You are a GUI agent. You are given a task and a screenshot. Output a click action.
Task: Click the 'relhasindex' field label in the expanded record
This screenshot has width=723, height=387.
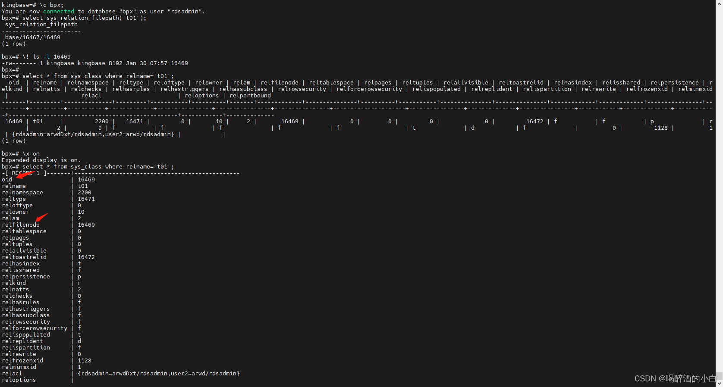pyautogui.click(x=21, y=264)
